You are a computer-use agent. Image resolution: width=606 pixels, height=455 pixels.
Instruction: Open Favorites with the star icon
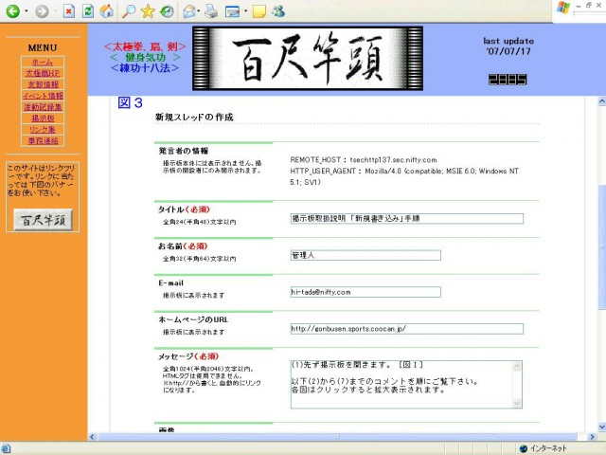148,11
